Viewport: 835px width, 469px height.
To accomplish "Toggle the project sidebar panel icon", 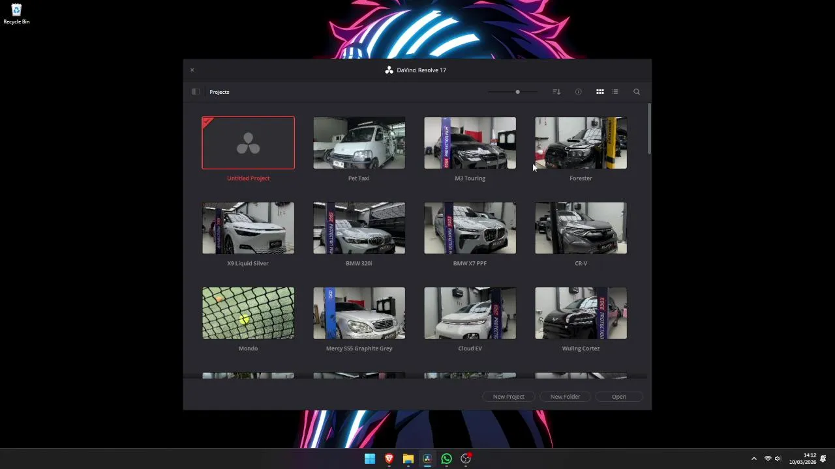I will pyautogui.click(x=196, y=92).
